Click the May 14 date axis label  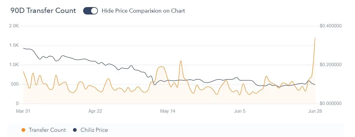(x=168, y=111)
